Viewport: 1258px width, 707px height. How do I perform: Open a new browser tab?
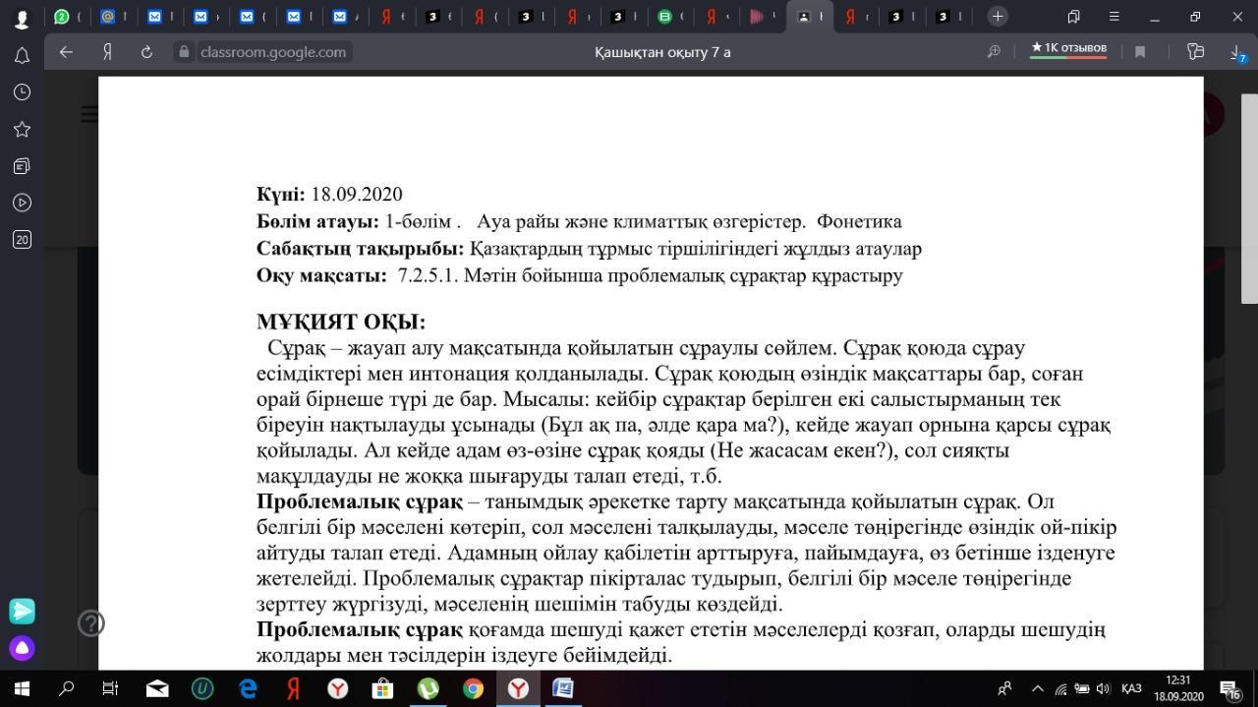pyautogui.click(x=998, y=17)
